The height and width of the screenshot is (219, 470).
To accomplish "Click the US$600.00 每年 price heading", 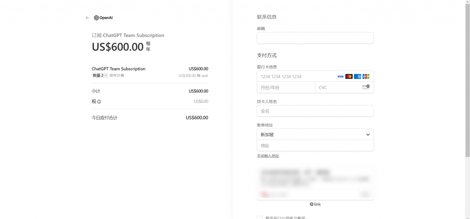I will click(x=121, y=47).
